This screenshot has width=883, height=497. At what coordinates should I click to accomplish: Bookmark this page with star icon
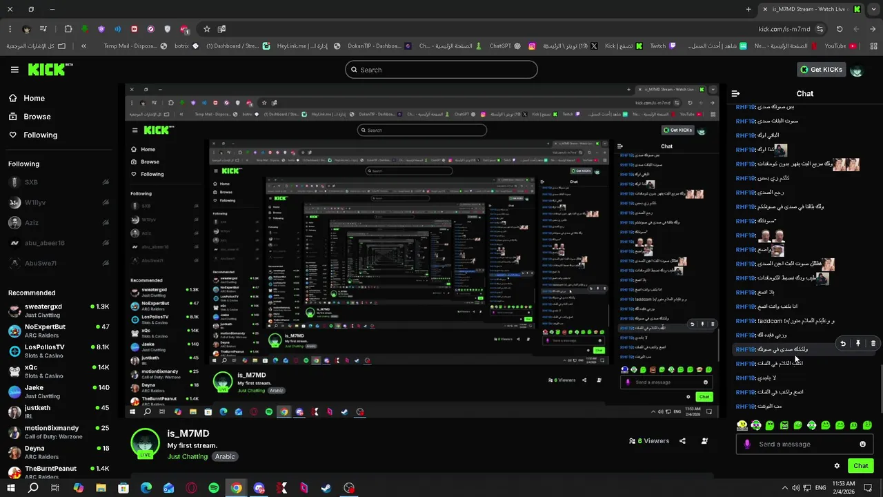pyautogui.click(x=206, y=29)
